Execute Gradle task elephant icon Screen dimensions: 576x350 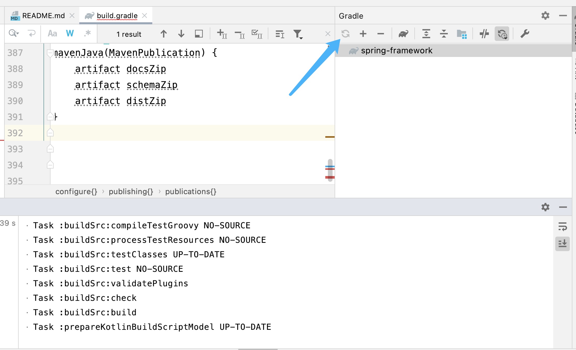pos(403,34)
